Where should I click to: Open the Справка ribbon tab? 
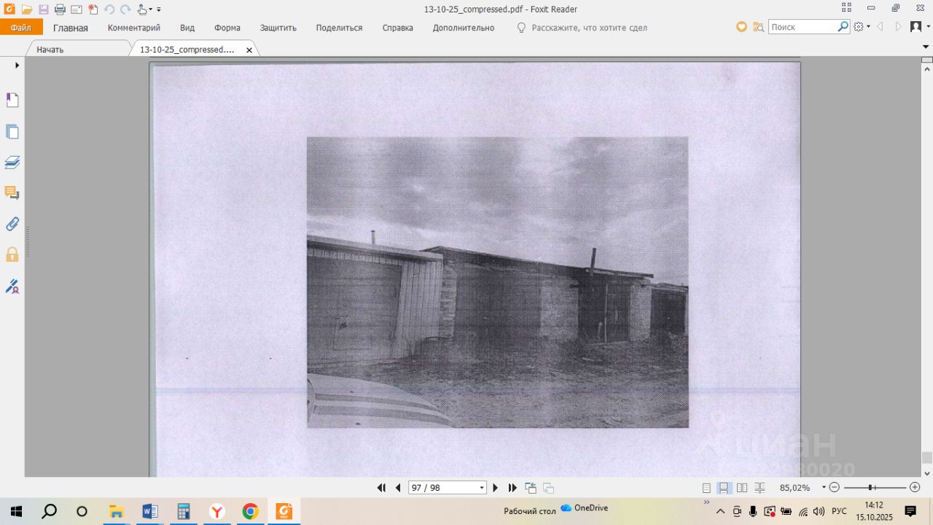coord(398,28)
